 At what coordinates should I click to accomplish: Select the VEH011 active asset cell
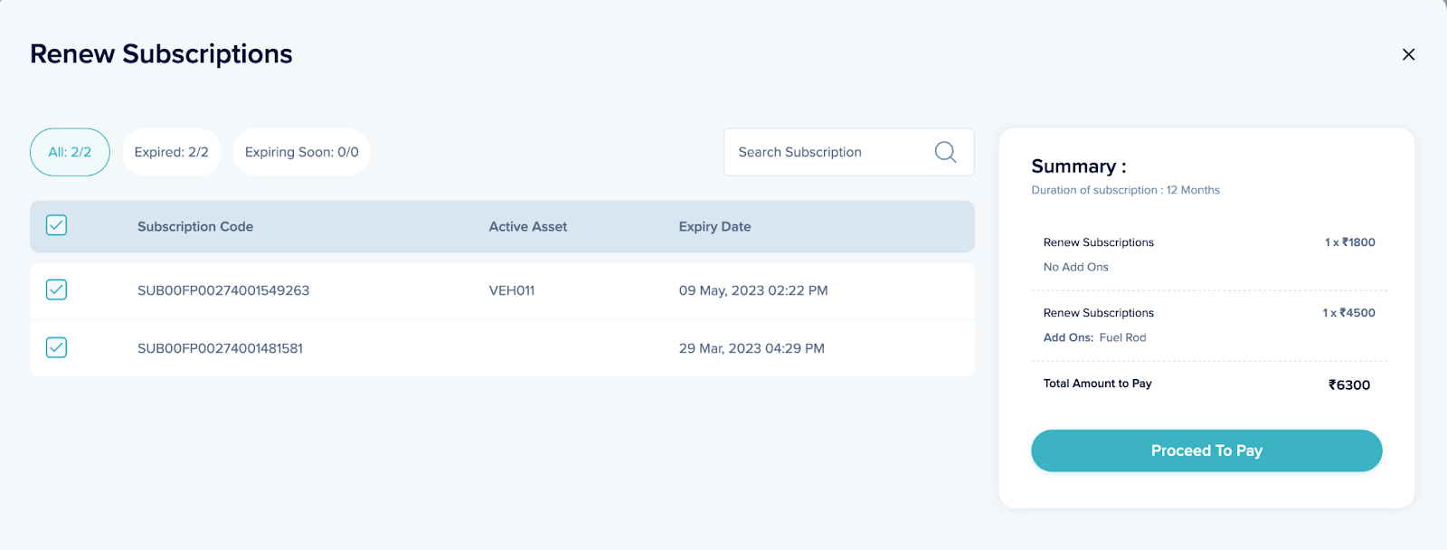point(512,290)
